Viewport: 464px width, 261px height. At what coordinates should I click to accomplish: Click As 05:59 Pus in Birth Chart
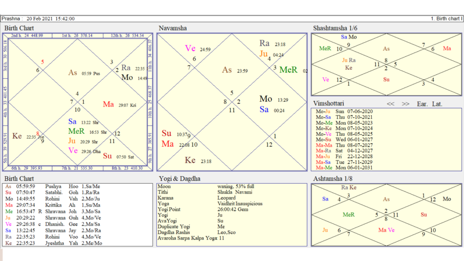[x=84, y=73]
